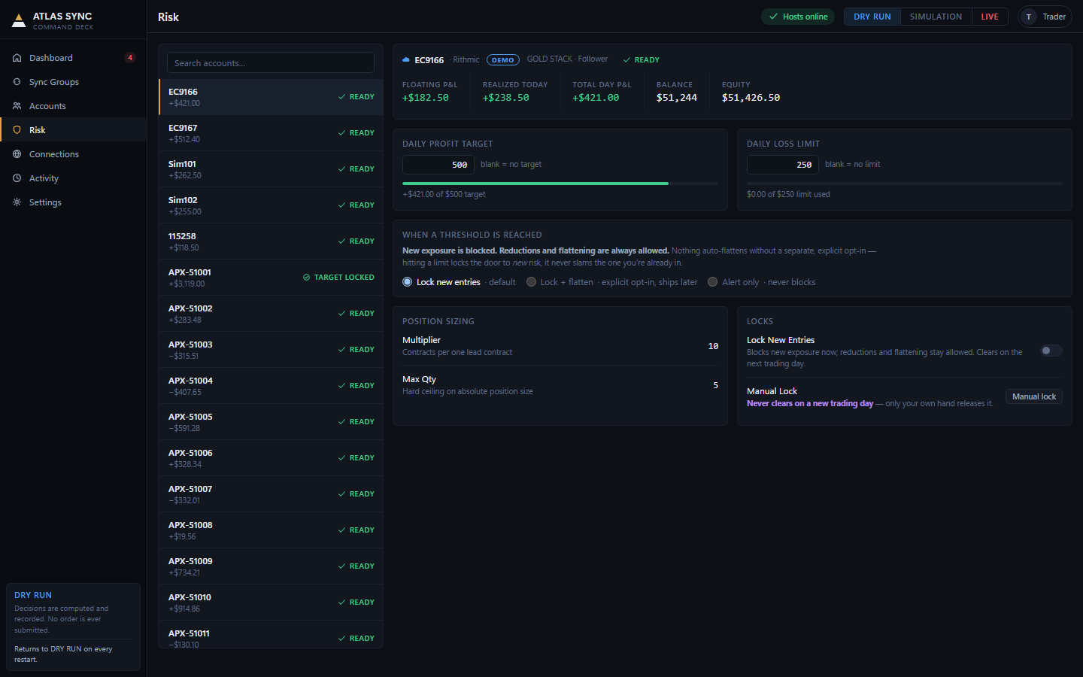Image resolution: width=1083 pixels, height=677 pixels.
Task: Focus the Search accounts field
Action: (x=271, y=62)
